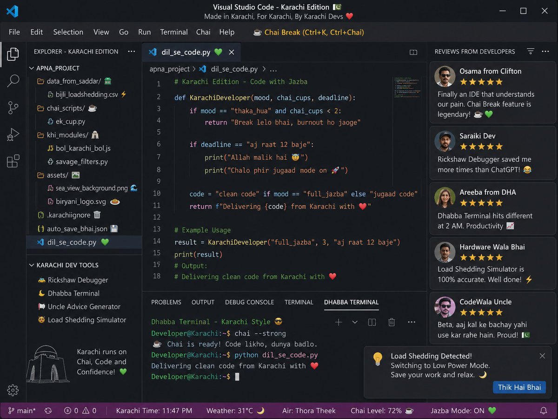Open terminal panel more actions ellipsis
558x419 pixels.
pyautogui.click(x=412, y=322)
